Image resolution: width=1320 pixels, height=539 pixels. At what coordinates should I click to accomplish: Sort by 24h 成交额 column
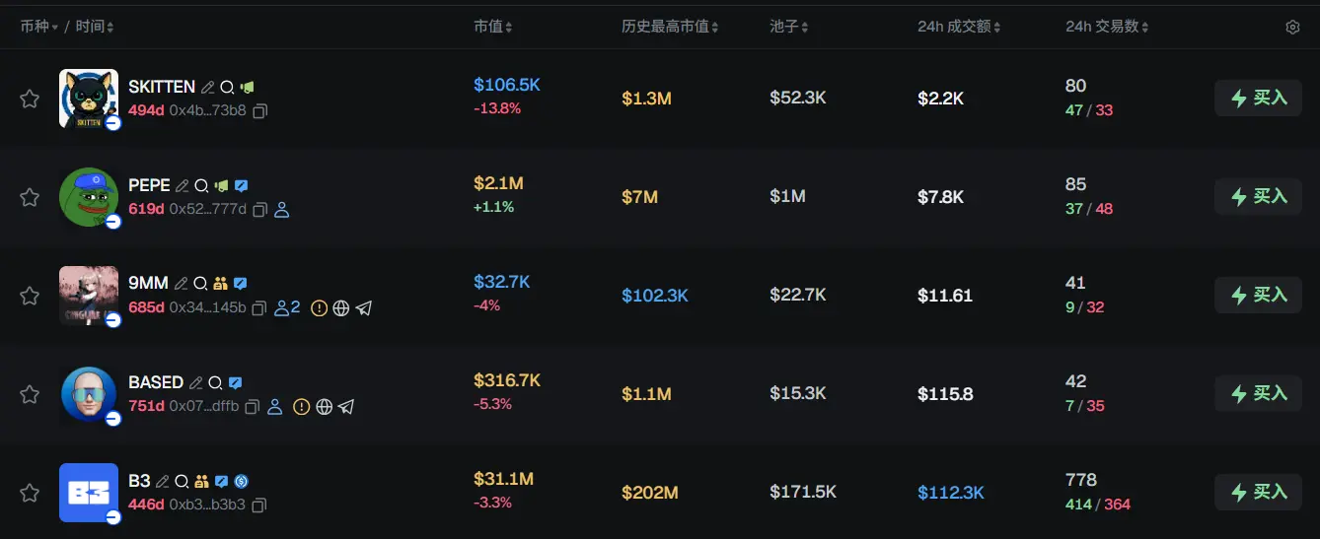959,28
